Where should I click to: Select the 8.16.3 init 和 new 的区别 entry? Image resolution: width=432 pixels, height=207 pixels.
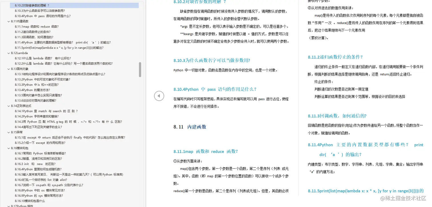tap(35, 164)
